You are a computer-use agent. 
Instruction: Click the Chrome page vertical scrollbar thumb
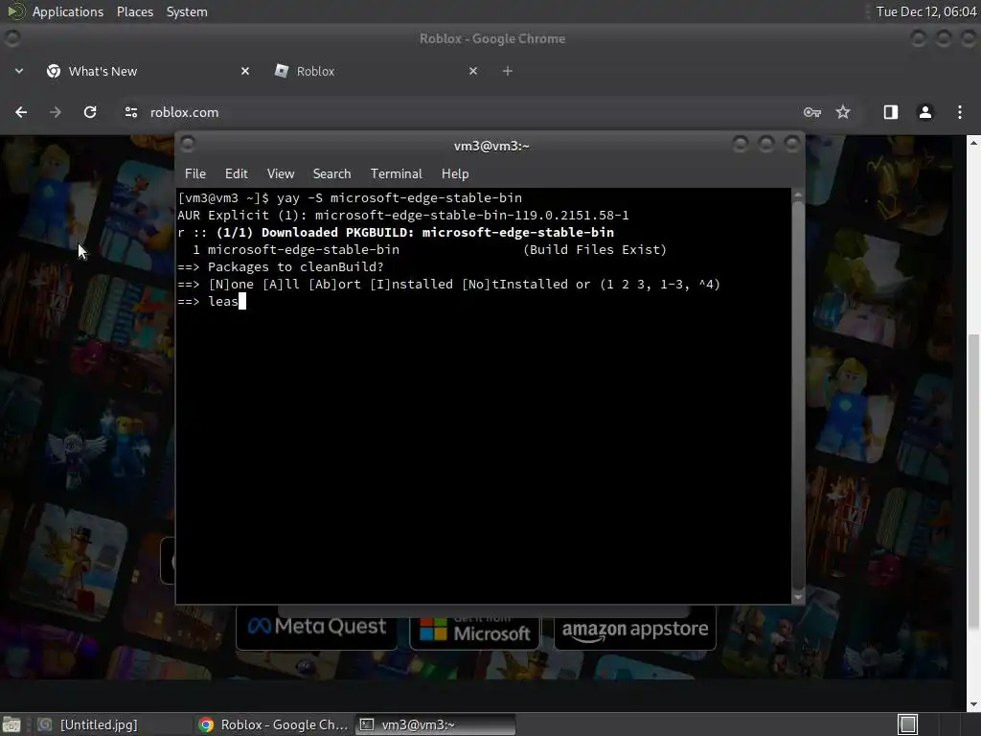(973, 482)
